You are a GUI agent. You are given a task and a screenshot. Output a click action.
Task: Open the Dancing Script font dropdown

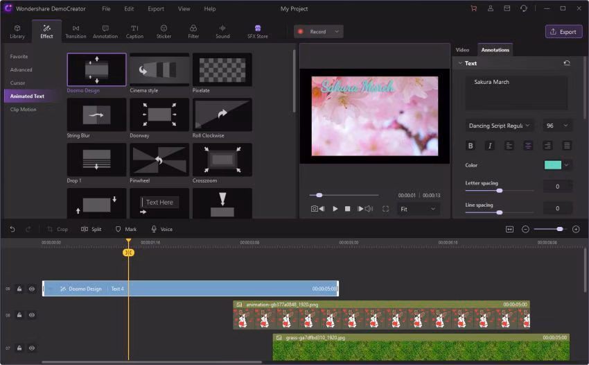500,126
